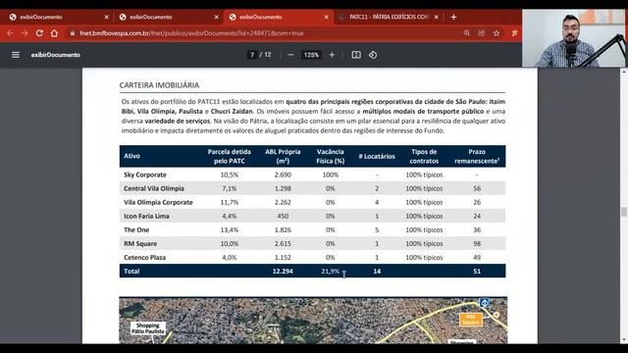Screen dimensions: 628x353
Task: Click the address bar URL
Action: pos(191,33)
